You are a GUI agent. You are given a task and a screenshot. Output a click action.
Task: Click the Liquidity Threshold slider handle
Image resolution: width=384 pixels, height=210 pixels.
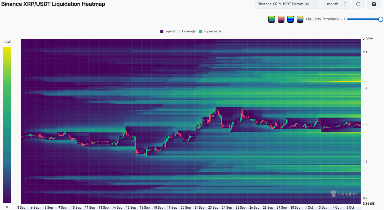click(x=380, y=19)
